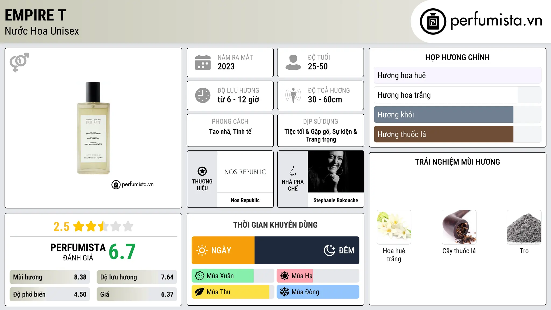Click the Mùa Thu leaf icon
551x310 pixels.
tap(200, 292)
